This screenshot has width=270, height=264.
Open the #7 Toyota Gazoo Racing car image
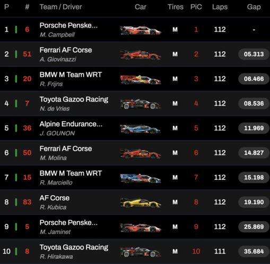click(x=141, y=104)
